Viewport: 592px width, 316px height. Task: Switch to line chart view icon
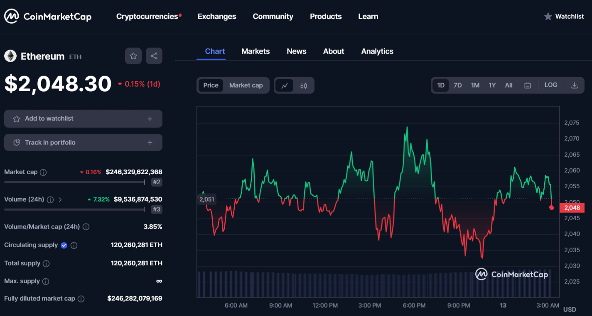(x=285, y=85)
